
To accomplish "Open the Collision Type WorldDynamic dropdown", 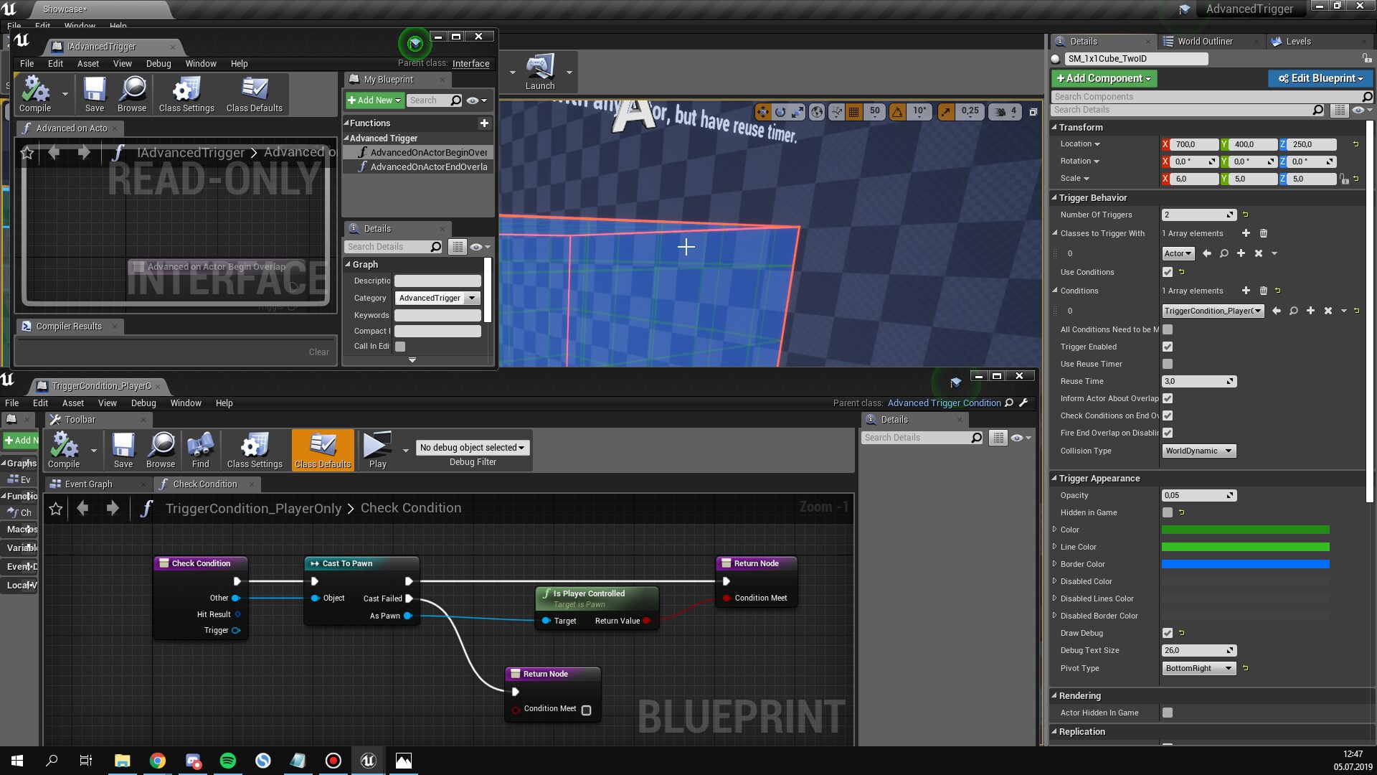I will 1198,451.
